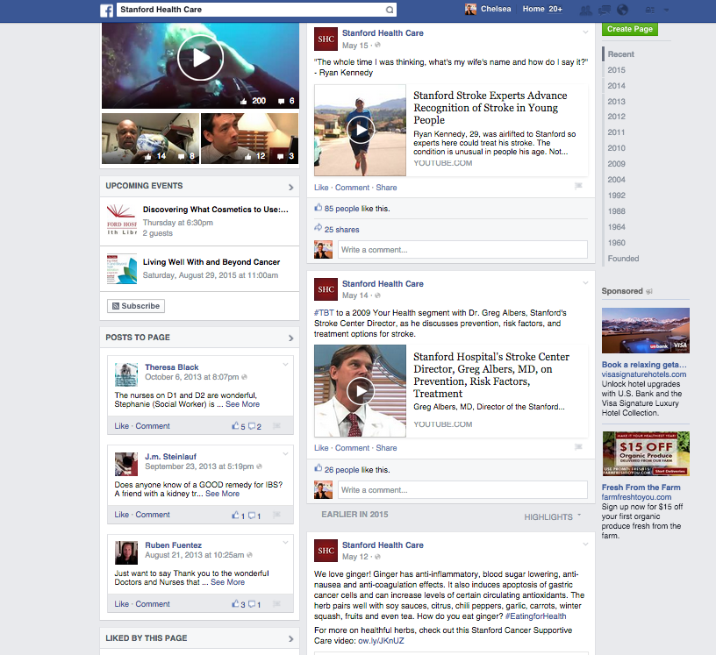Viewport: 716px width, 655px height.
Task: Click the green Create Page button
Action: tap(629, 29)
